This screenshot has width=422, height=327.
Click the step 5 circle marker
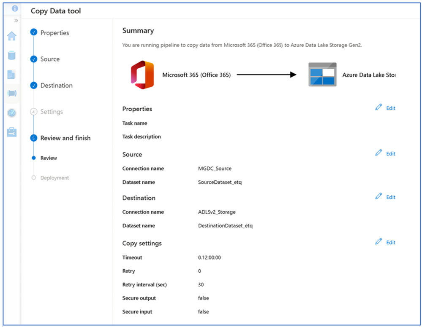click(x=34, y=138)
